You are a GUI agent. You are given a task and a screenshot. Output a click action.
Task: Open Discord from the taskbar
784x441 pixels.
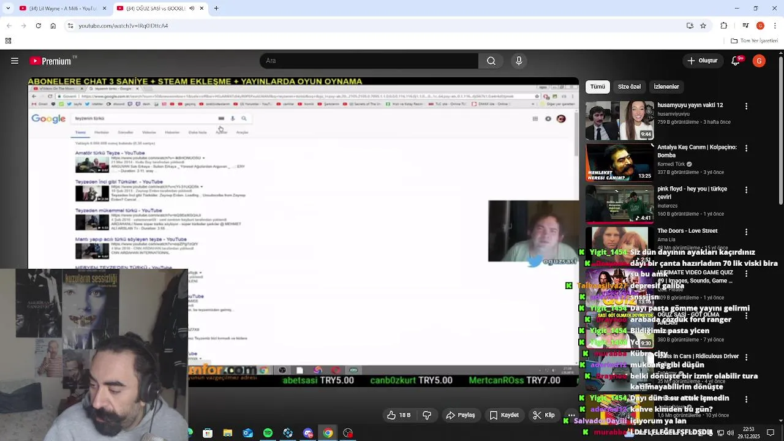pyautogui.click(x=308, y=433)
